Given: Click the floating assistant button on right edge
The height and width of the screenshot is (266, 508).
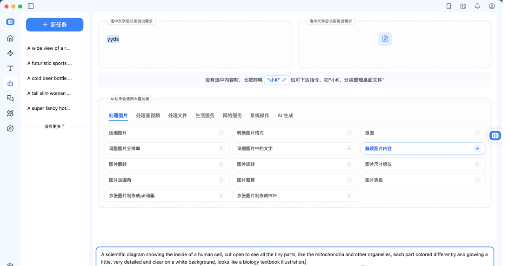Looking at the screenshot, I should (x=495, y=135).
